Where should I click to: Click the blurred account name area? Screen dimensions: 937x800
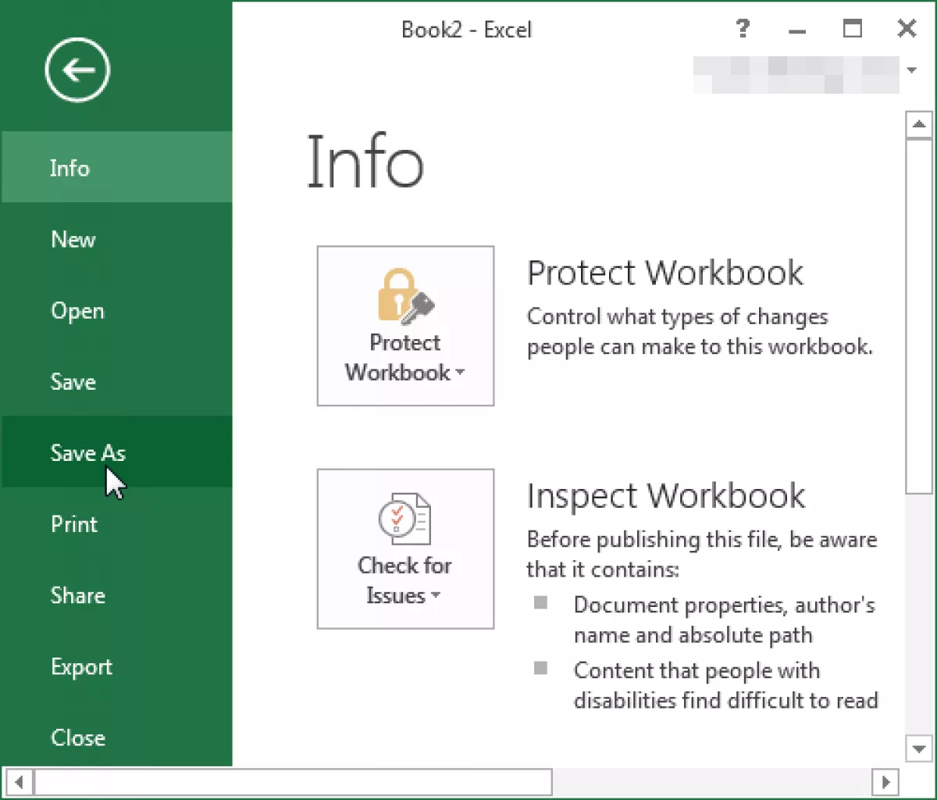point(796,74)
